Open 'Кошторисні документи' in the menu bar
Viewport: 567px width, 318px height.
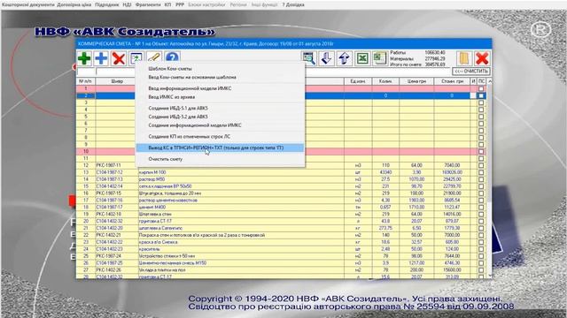tap(28, 4)
